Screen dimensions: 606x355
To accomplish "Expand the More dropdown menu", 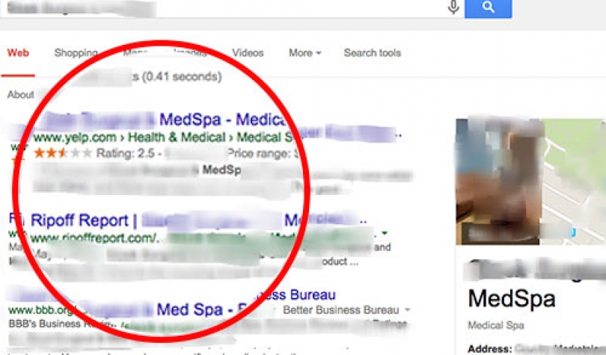I will 305,53.
